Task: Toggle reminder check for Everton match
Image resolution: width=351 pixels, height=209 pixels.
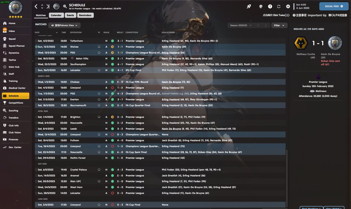Action: (36, 100)
